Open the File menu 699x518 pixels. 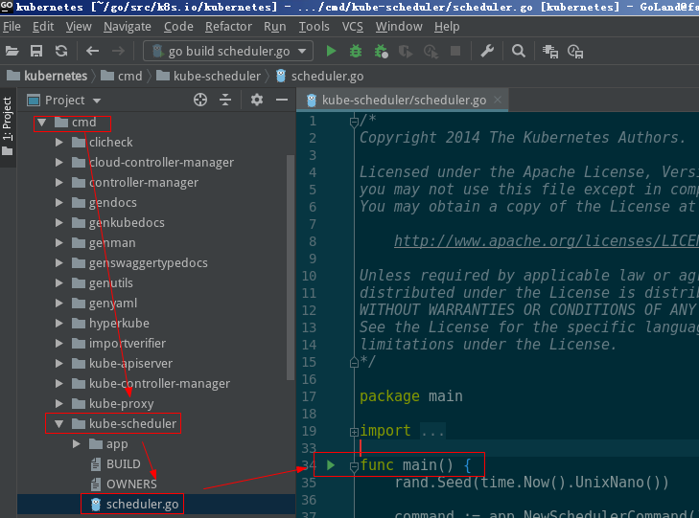(12, 27)
